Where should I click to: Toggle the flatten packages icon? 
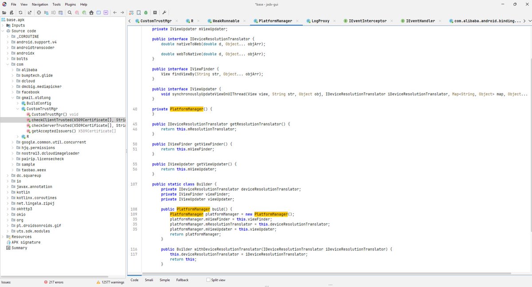coord(46,12)
